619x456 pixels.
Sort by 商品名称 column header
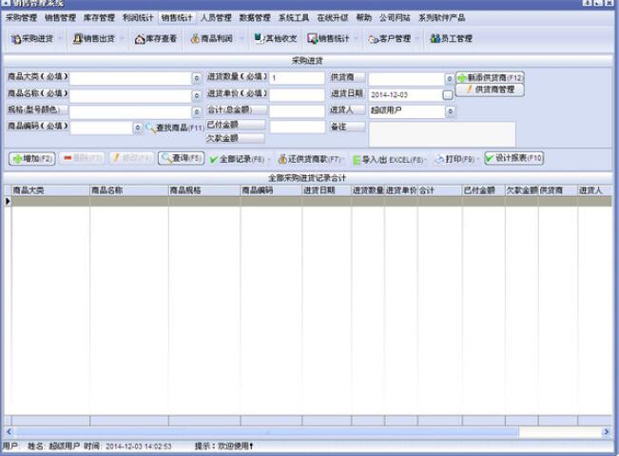(129, 190)
